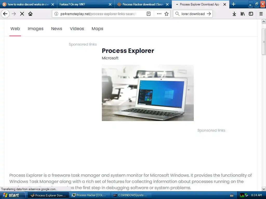Viewport: 266px width, 199px height.
Task: Select the Videos search category
Action: [77, 29]
